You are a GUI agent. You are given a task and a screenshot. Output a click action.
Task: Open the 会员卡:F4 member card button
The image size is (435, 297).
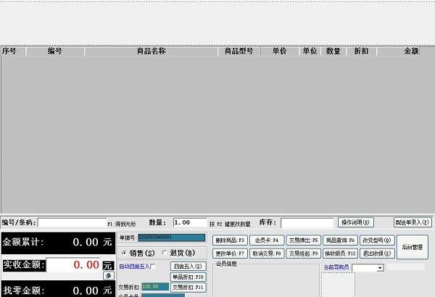[267, 240]
